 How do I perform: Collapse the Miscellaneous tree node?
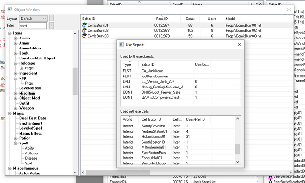pos(10,168)
